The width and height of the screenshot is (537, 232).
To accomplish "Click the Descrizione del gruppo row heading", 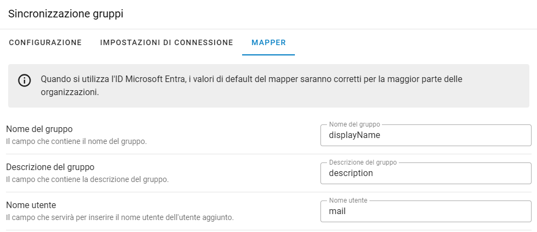I will [51, 167].
